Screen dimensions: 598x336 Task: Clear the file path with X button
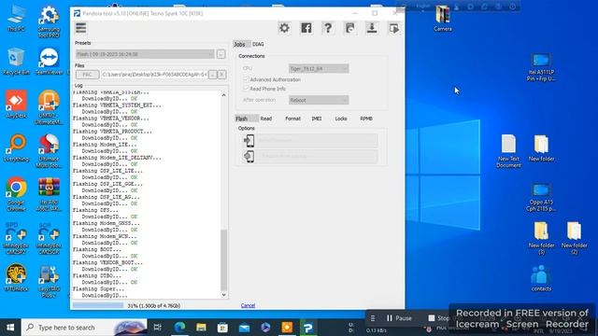point(222,75)
